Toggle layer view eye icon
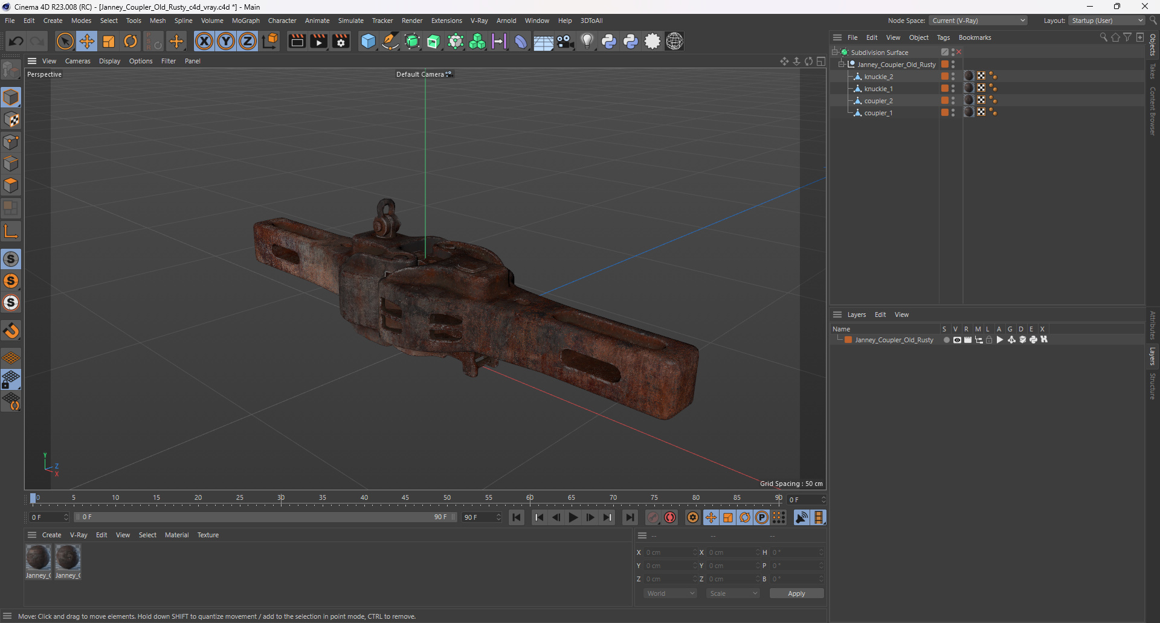 pyautogui.click(x=957, y=340)
